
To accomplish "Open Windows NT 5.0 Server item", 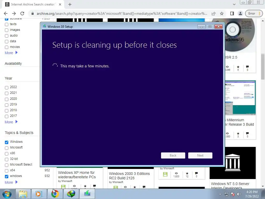I will [230, 186].
